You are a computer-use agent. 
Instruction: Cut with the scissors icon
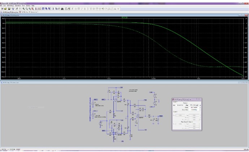tap(53, 9)
